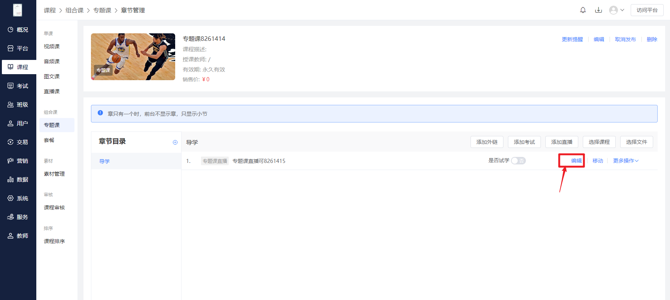Click 移动 for the lesson row
The width and height of the screenshot is (670, 300).
click(598, 161)
